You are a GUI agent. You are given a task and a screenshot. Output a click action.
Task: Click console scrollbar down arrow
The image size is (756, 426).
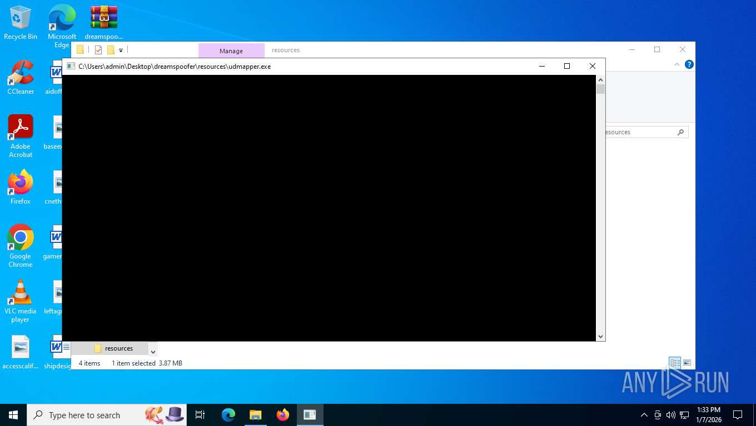click(600, 337)
